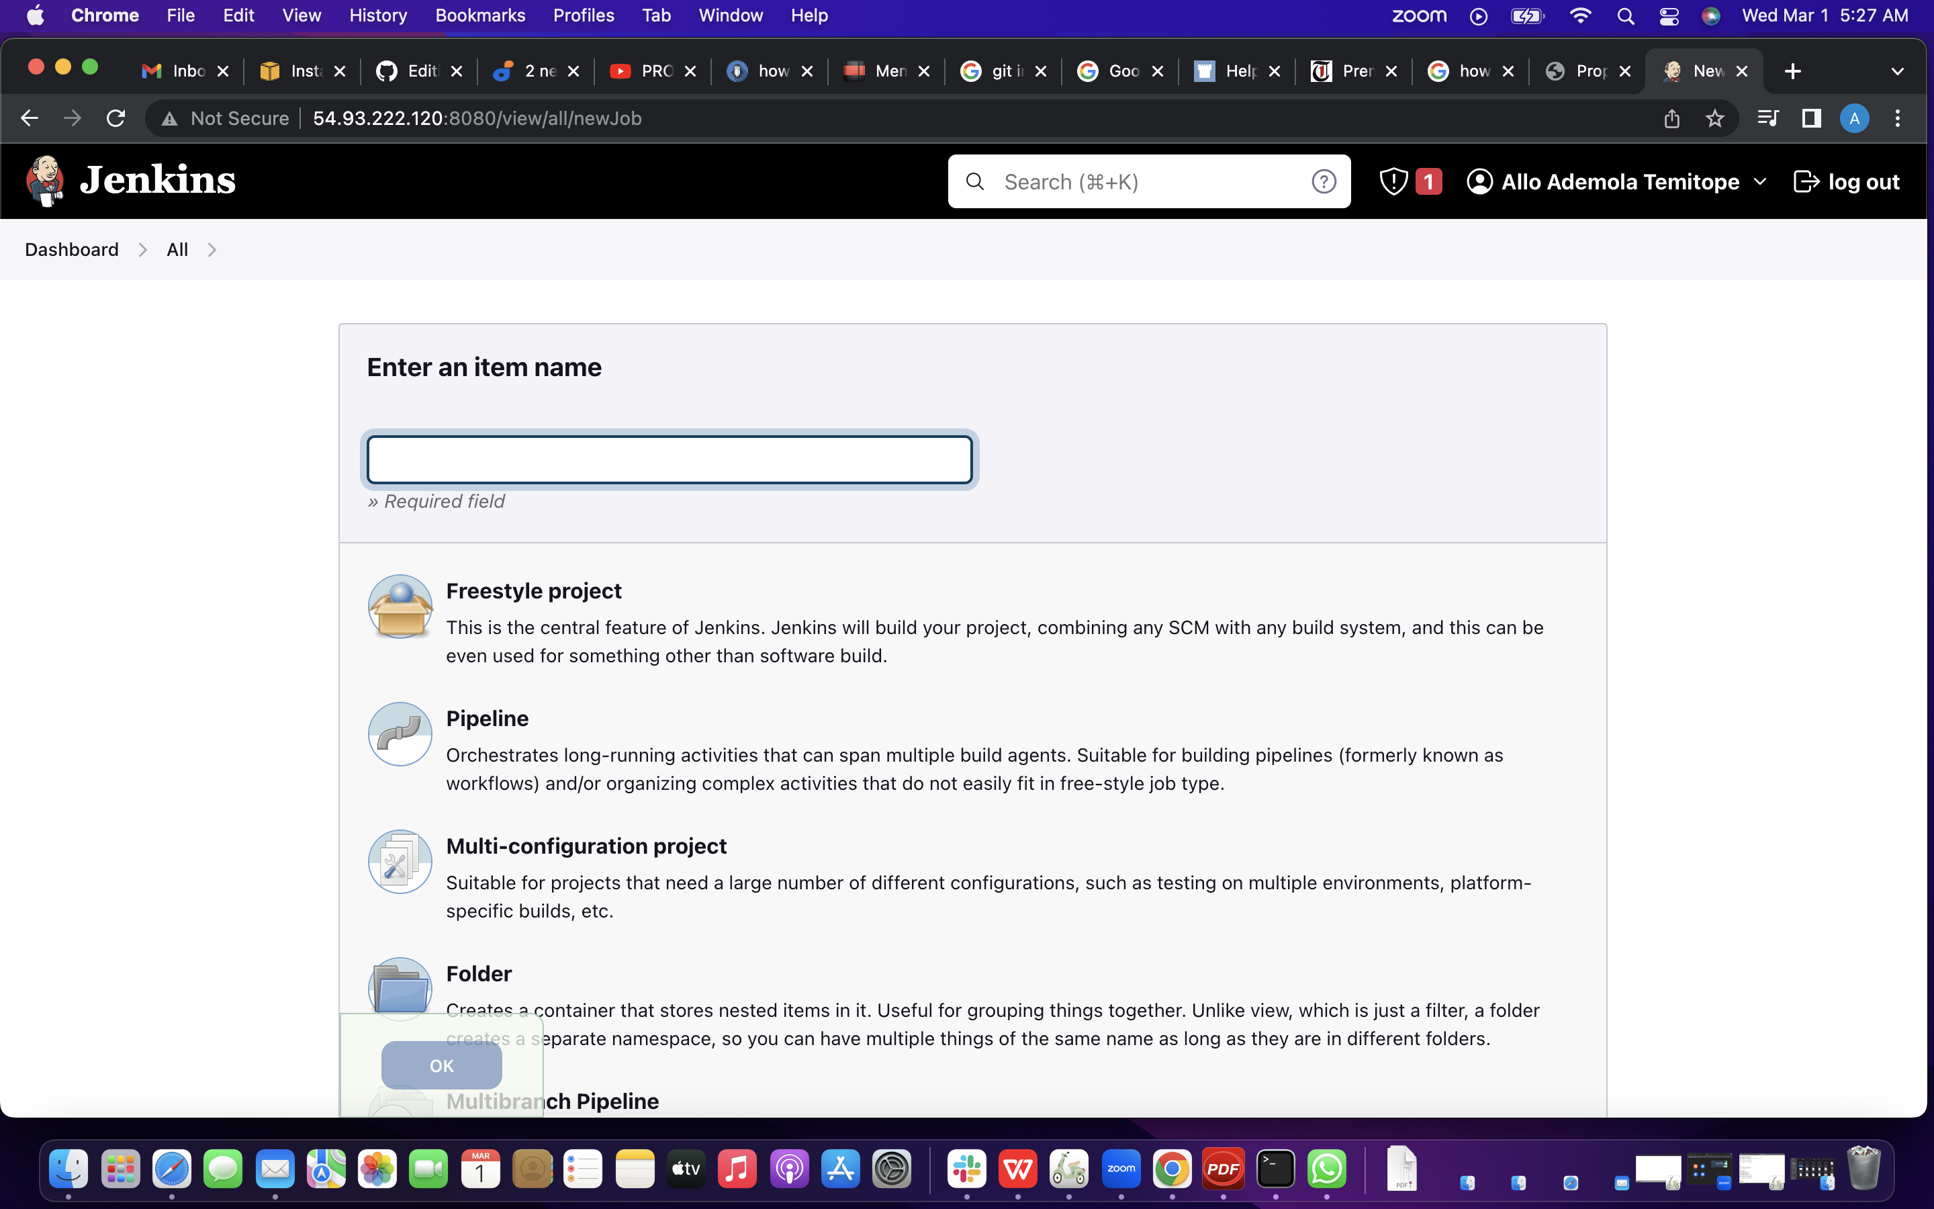Image resolution: width=1934 pixels, height=1209 pixels.
Task: Expand the breadcrumb chevron after All
Action: point(212,249)
